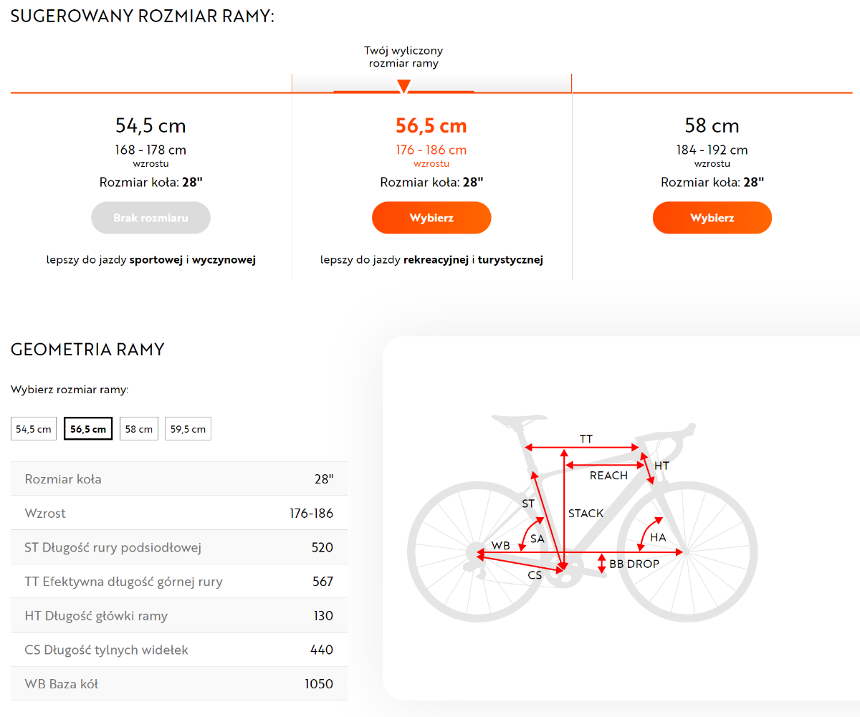Click the HT label near the head tube
This screenshot has width=860, height=717.
coord(661,466)
